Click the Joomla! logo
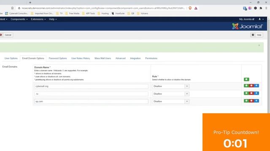Viewport: 270px width, 151px height. point(247,26)
